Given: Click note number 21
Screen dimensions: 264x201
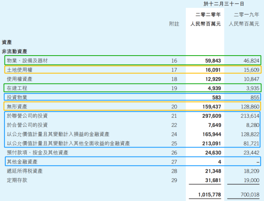Looking at the screenshot, I should pyautogui.click(x=174, y=116).
